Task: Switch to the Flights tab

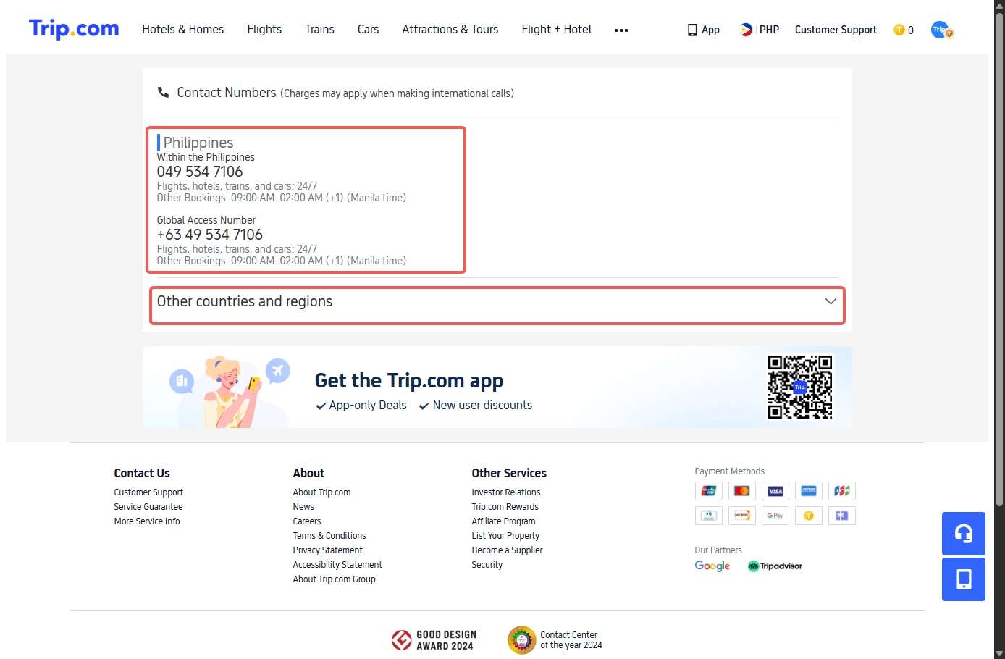Action: (264, 29)
